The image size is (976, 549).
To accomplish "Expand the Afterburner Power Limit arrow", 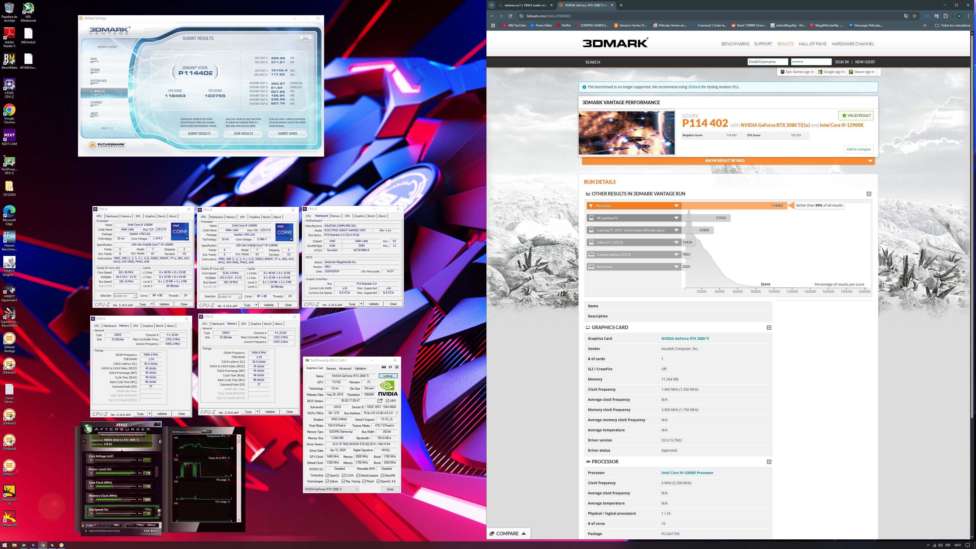I will click(157, 472).
